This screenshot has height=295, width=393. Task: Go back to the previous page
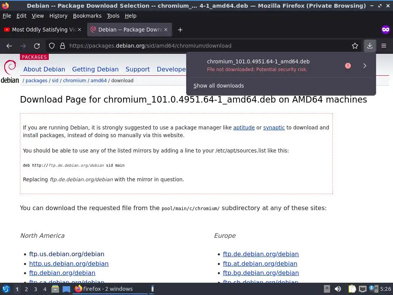tap(9, 46)
